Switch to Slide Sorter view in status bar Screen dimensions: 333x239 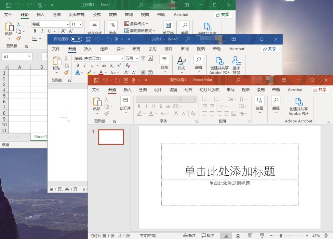(238, 235)
